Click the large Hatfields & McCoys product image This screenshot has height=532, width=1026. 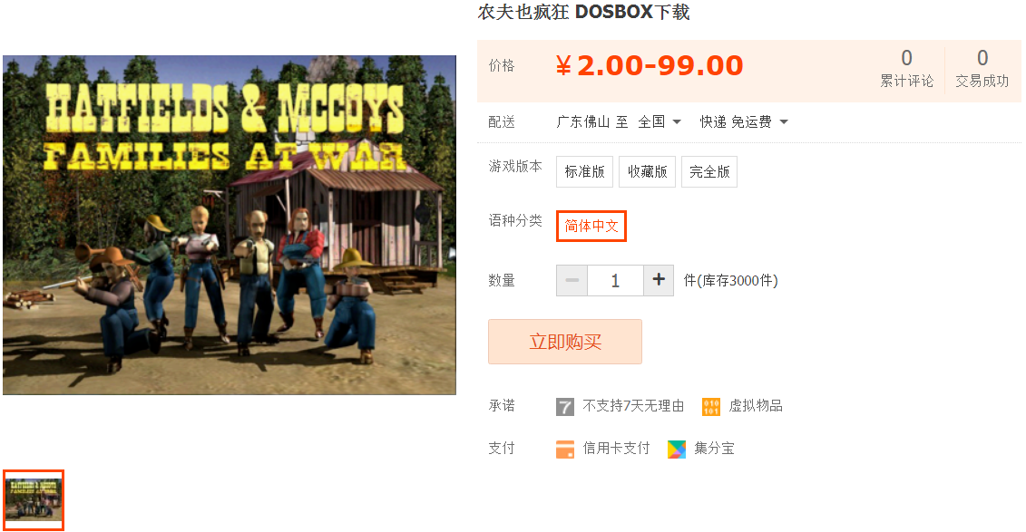point(229,225)
